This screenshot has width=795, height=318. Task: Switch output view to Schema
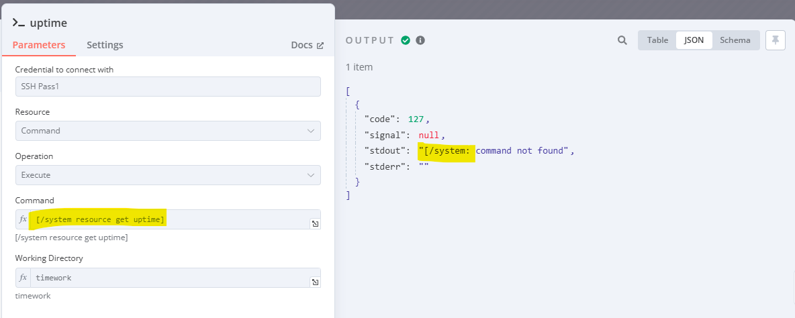tap(735, 40)
